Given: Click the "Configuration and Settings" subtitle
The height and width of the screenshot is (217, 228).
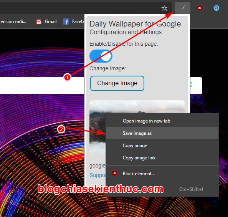Looking at the screenshot, I should pyautogui.click(x=126, y=32).
